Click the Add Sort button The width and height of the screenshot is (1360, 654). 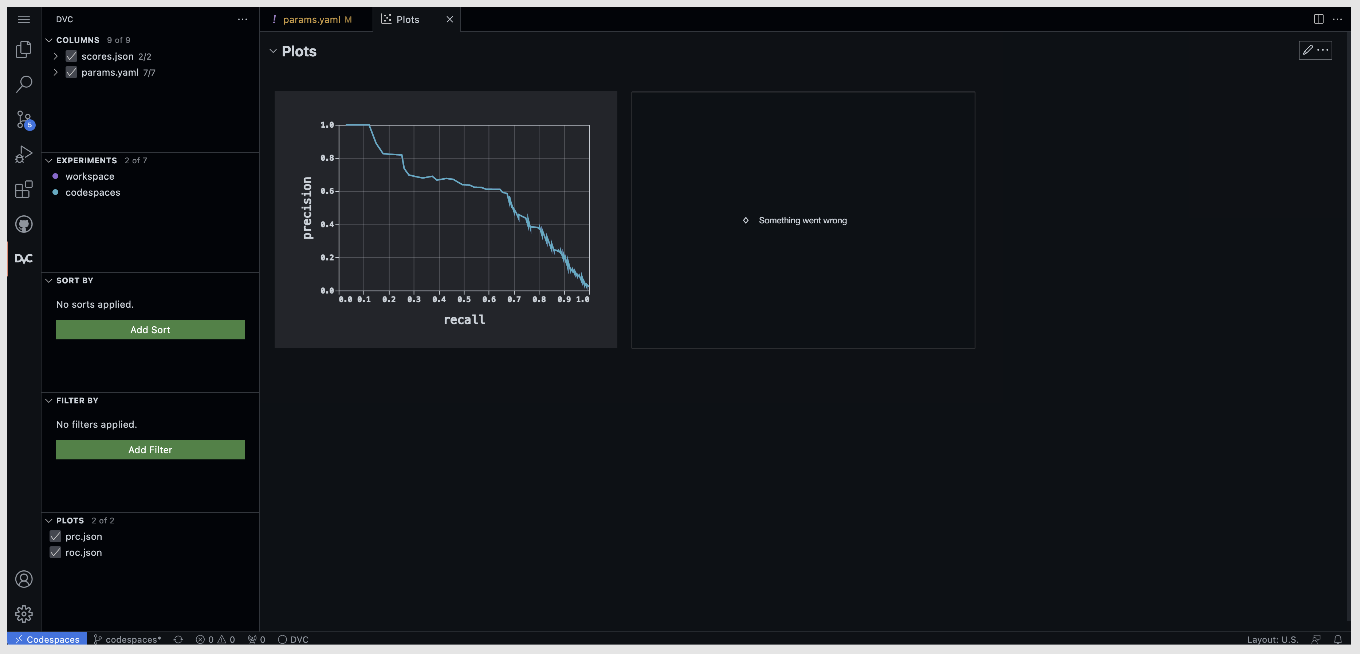150,329
